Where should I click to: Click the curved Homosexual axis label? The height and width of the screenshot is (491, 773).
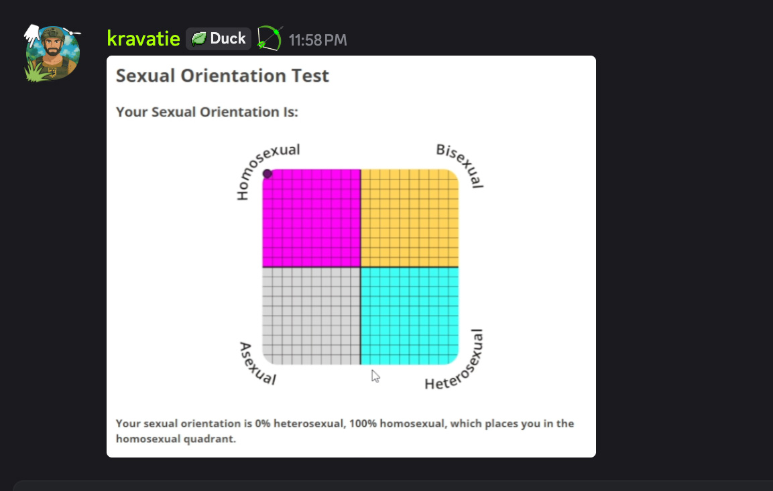pyautogui.click(x=265, y=168)
